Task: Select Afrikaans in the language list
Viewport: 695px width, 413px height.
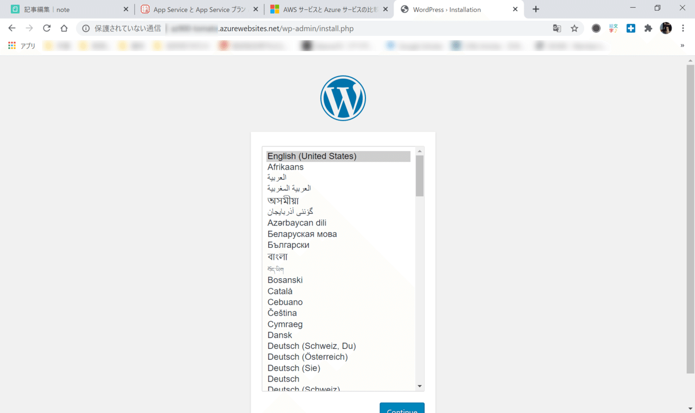Action: click(338, 167)
